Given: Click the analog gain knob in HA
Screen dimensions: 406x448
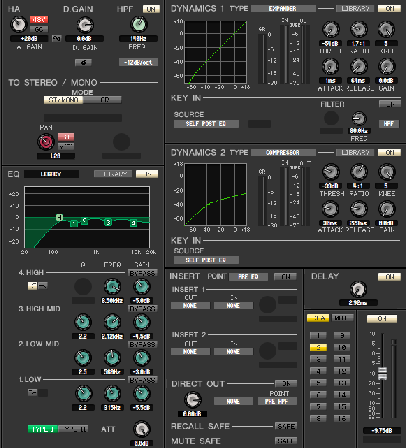Looking at the screenshot, I should click(x=19, y=25).
